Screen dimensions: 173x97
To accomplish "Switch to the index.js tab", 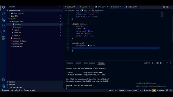I will click(70, 7).
